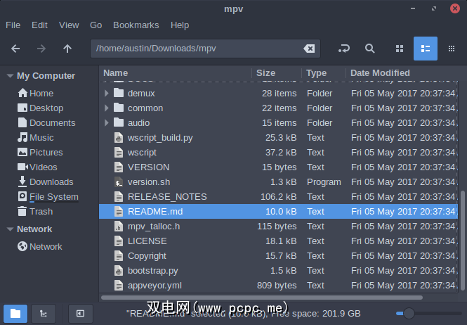Viewport: 467px width, 325px height.
Task: Select the README.md file
Action: coord(279,211)
